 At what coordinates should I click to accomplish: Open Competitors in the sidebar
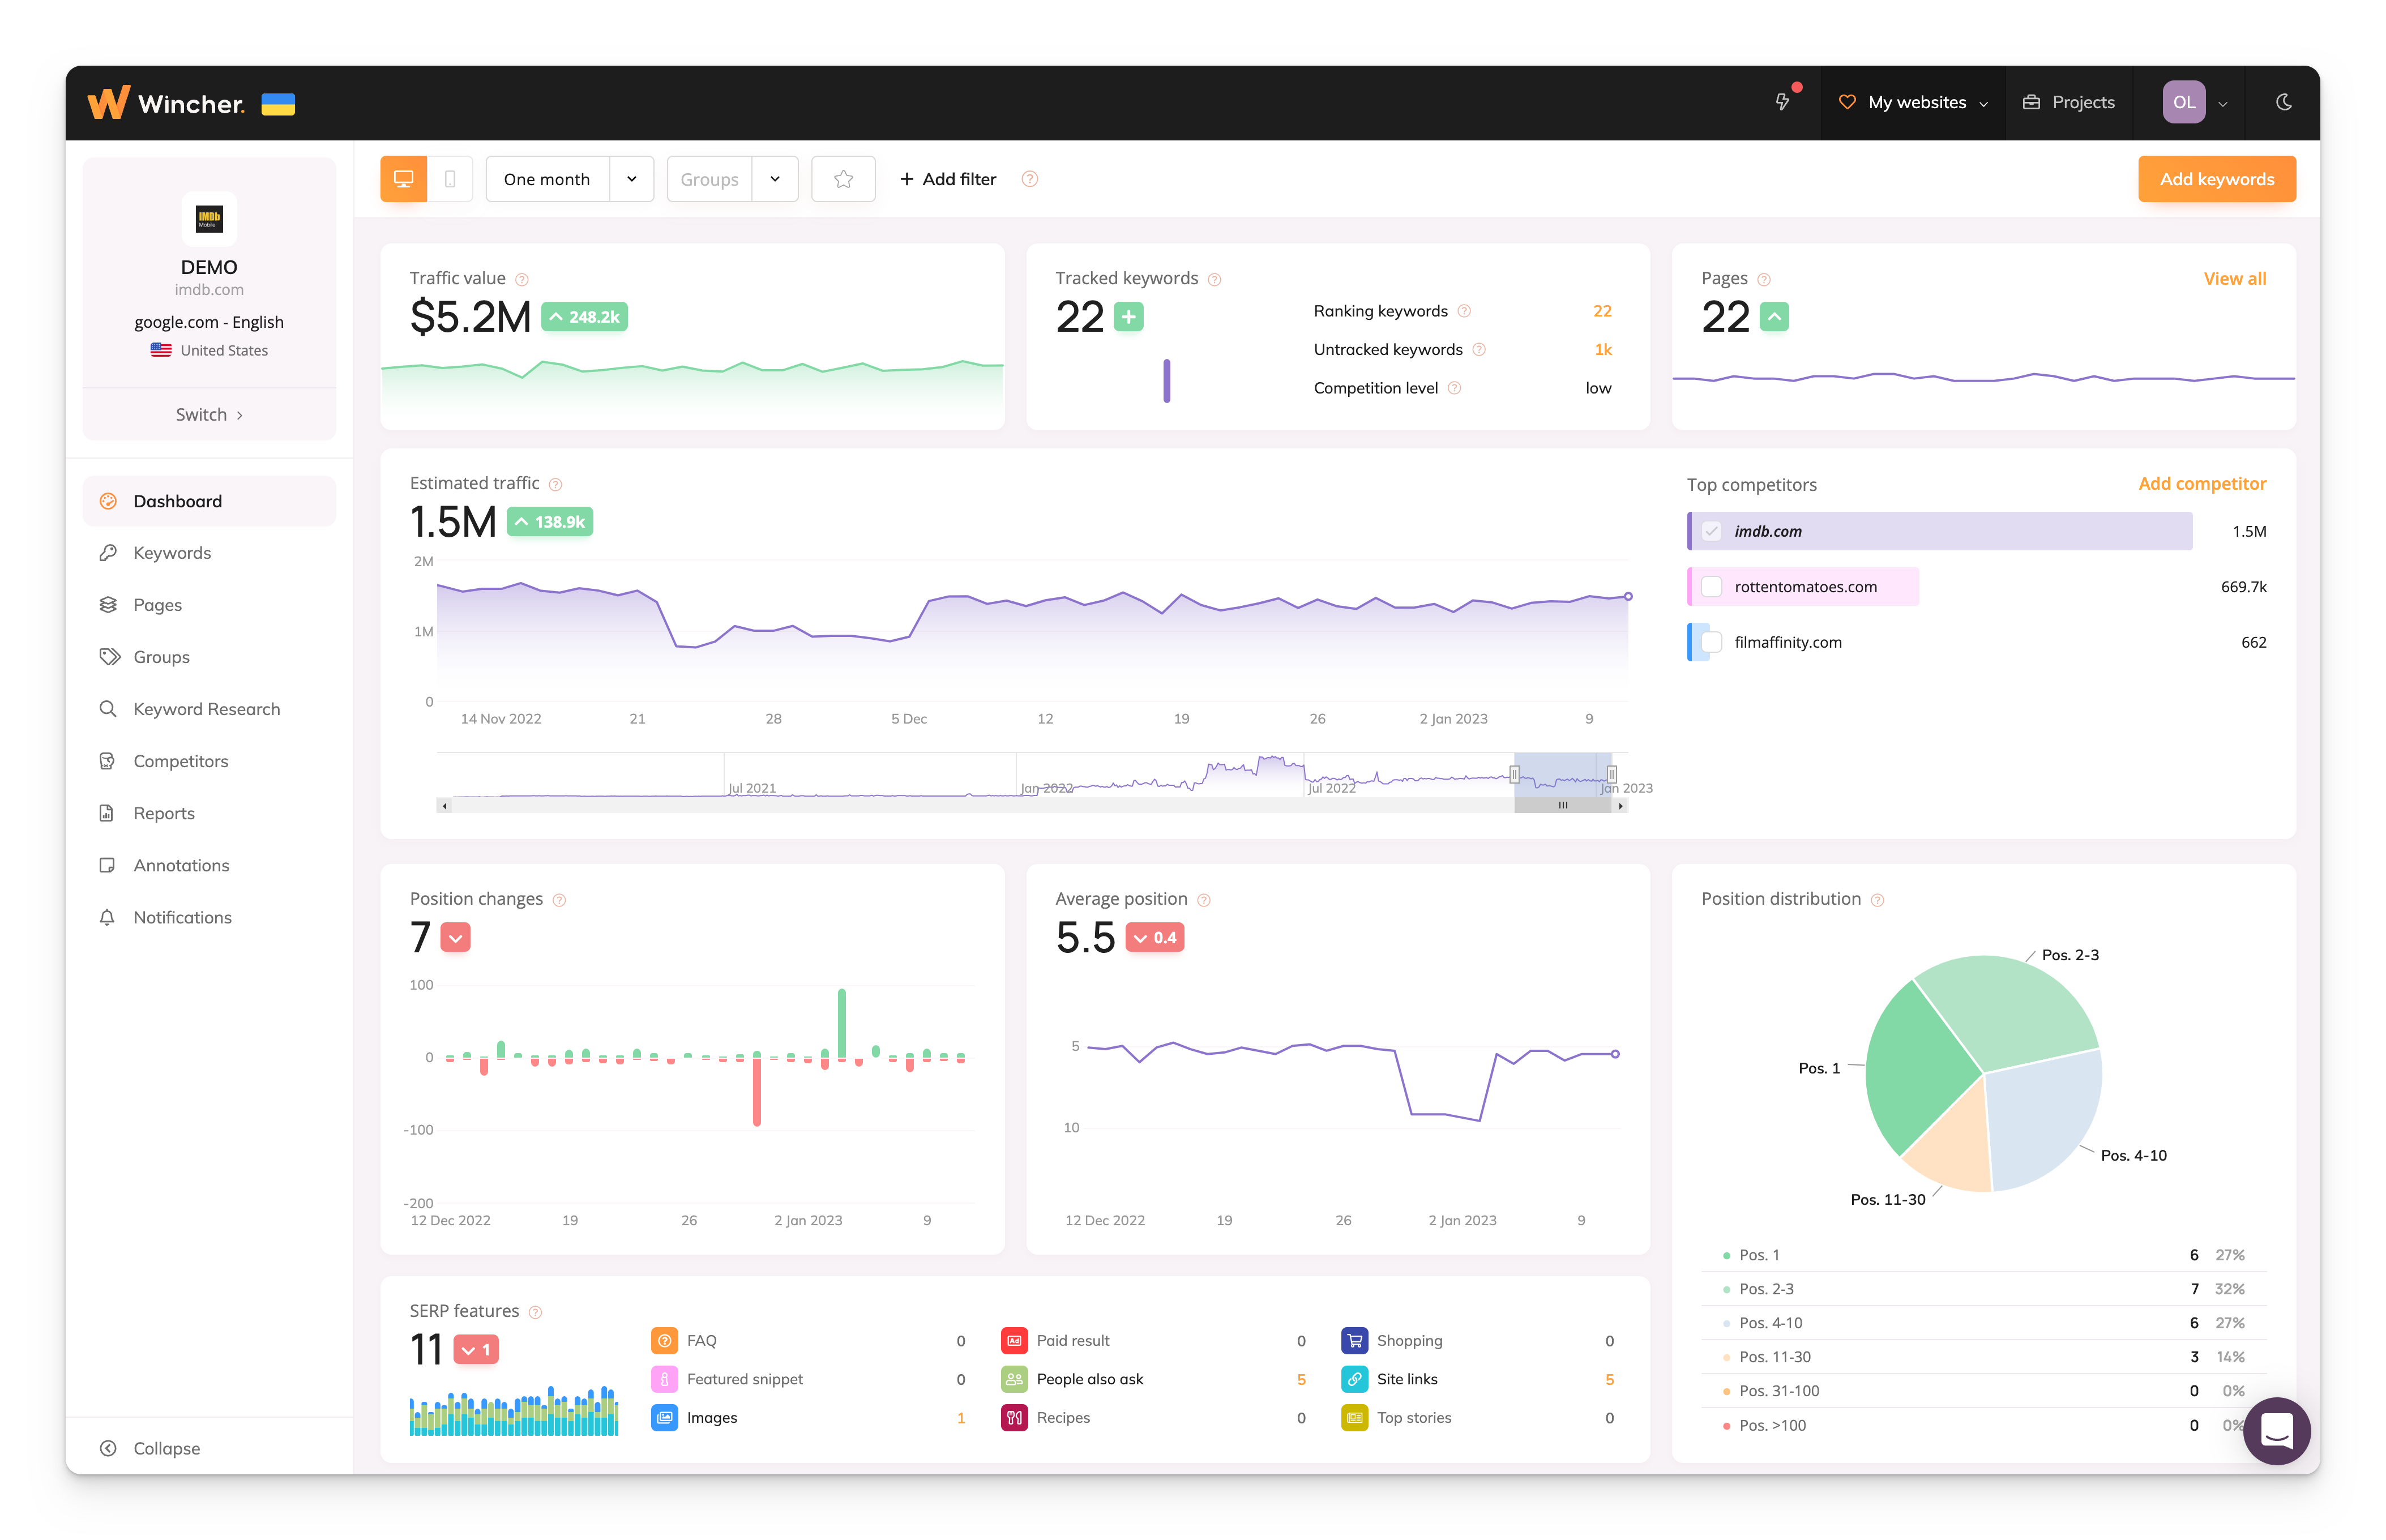click(x=181, y=761)
